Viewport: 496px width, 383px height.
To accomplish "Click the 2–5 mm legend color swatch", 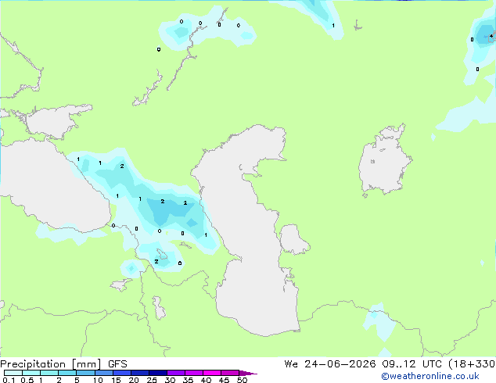I will click(x=67, y=373).
